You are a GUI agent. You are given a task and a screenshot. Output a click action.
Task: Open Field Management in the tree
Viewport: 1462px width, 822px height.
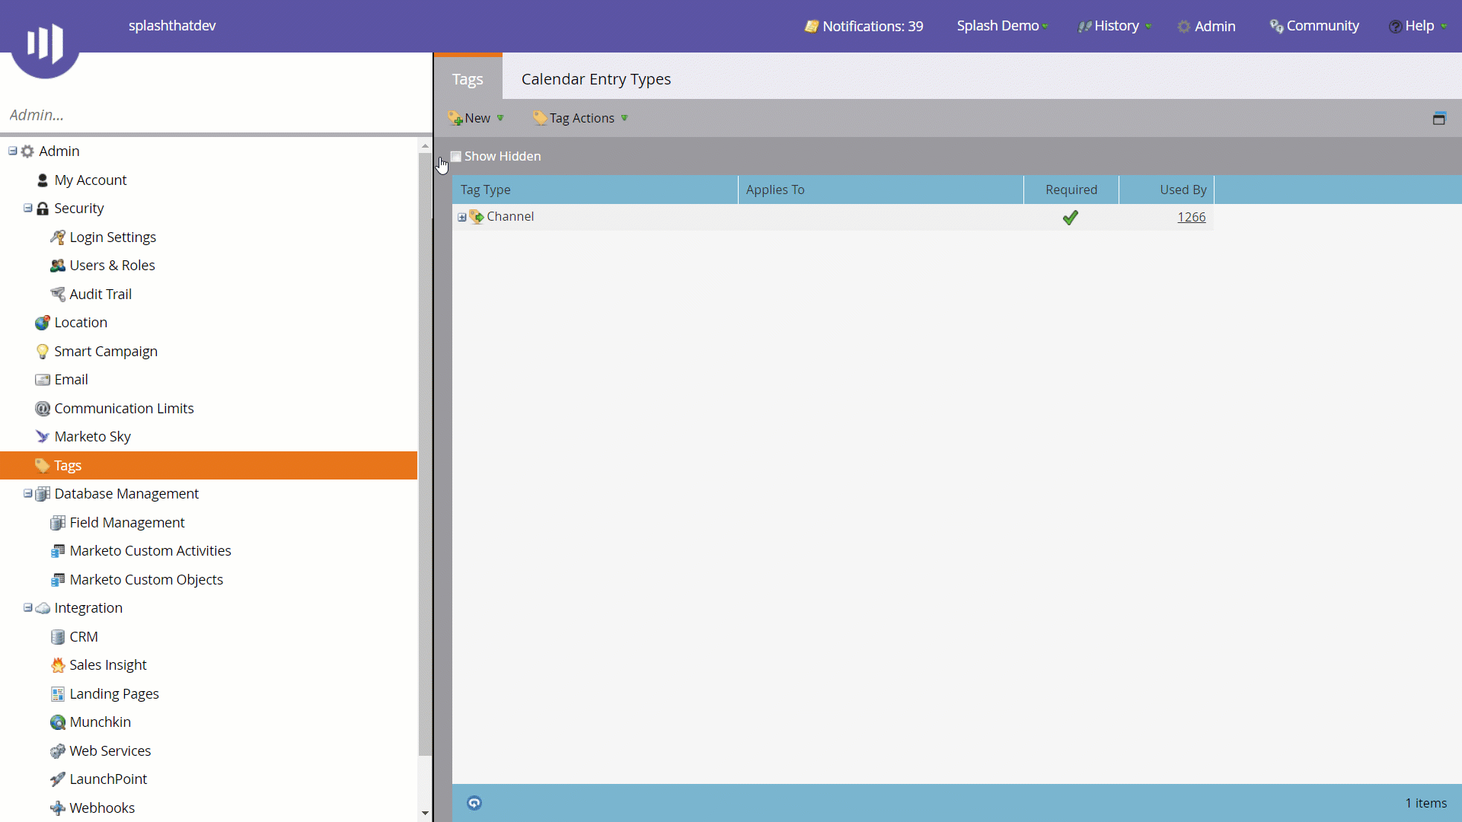(x=127, y=523)
